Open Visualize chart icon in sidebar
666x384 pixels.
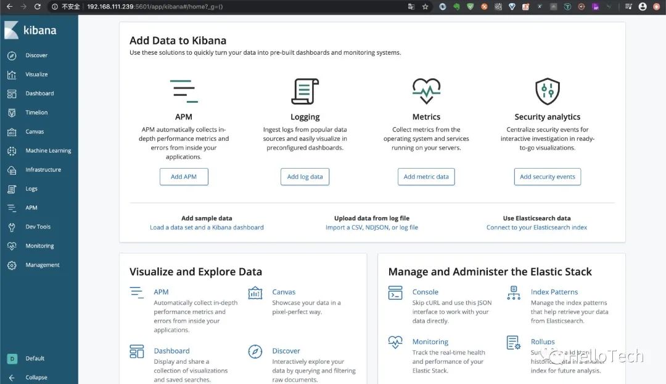point(12,74)
